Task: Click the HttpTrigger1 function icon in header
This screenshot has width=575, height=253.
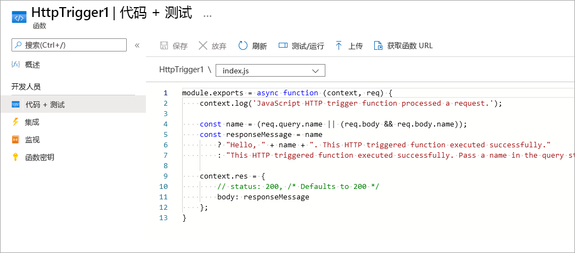Action: tap(19, 17)
